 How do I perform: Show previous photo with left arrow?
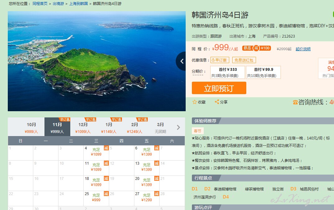point(182,61)
